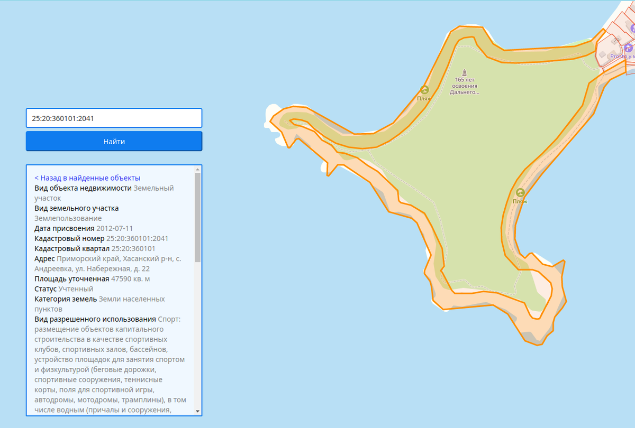Screen dimensions: 635x428
Task: Click the eastern shore Пляж beach icon
Action: 520,193
